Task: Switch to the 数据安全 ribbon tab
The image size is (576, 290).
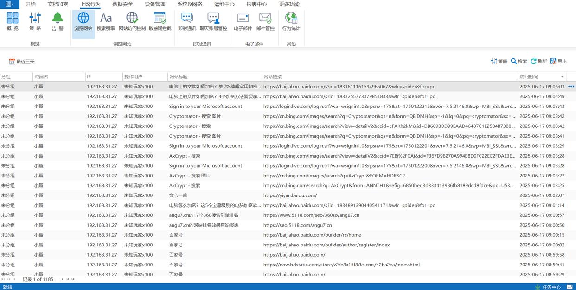Action: pos(122,4)
